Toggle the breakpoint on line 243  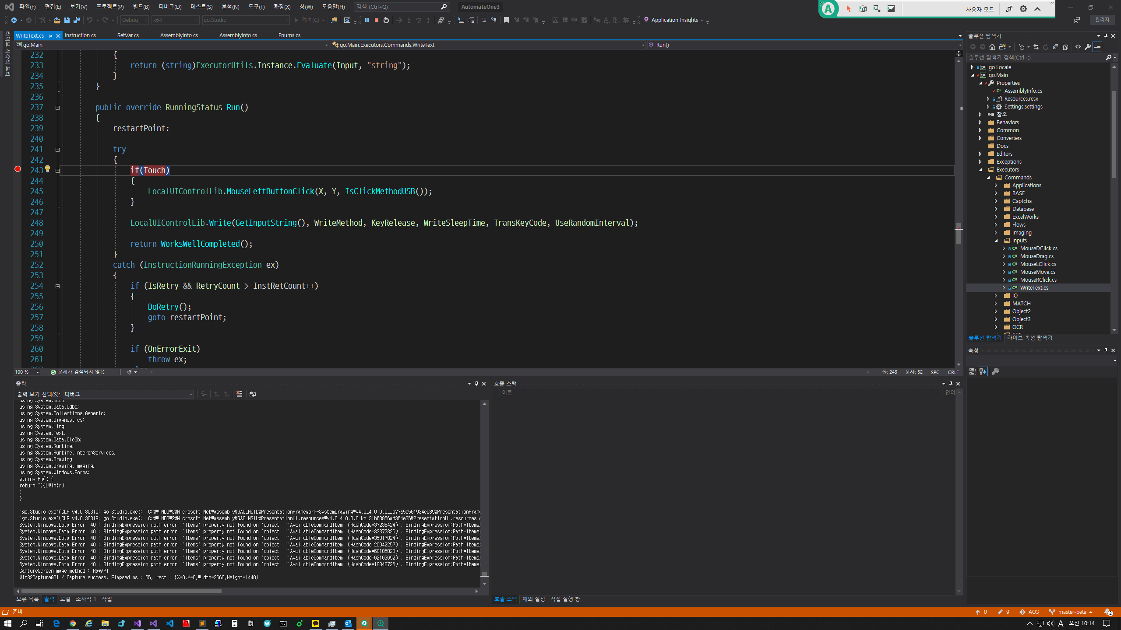point(18,169)
